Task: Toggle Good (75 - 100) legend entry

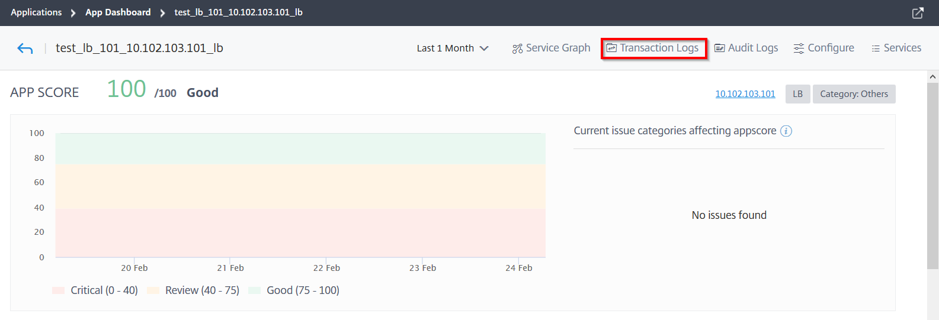Action: point(294,290)
